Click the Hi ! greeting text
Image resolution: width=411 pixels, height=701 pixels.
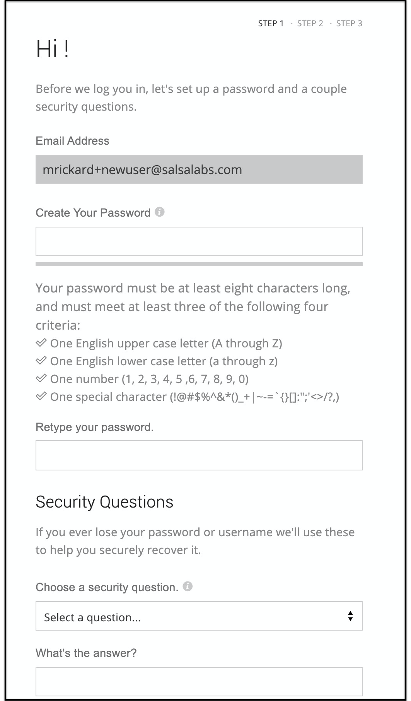coord(52,49)
